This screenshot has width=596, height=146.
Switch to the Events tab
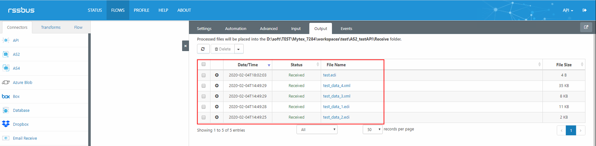click(346, 29)
